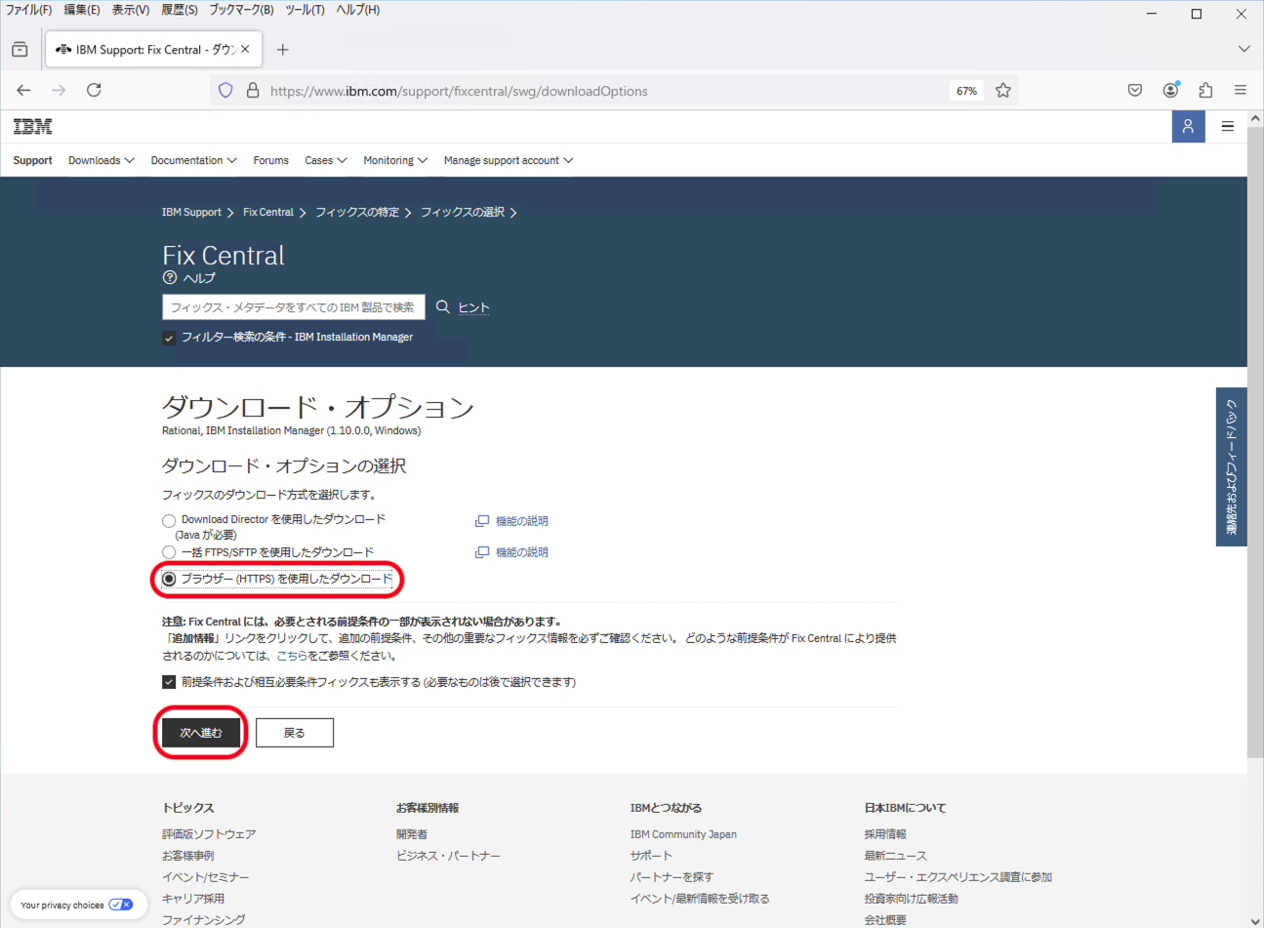Click the browser forward arrow

59,90
